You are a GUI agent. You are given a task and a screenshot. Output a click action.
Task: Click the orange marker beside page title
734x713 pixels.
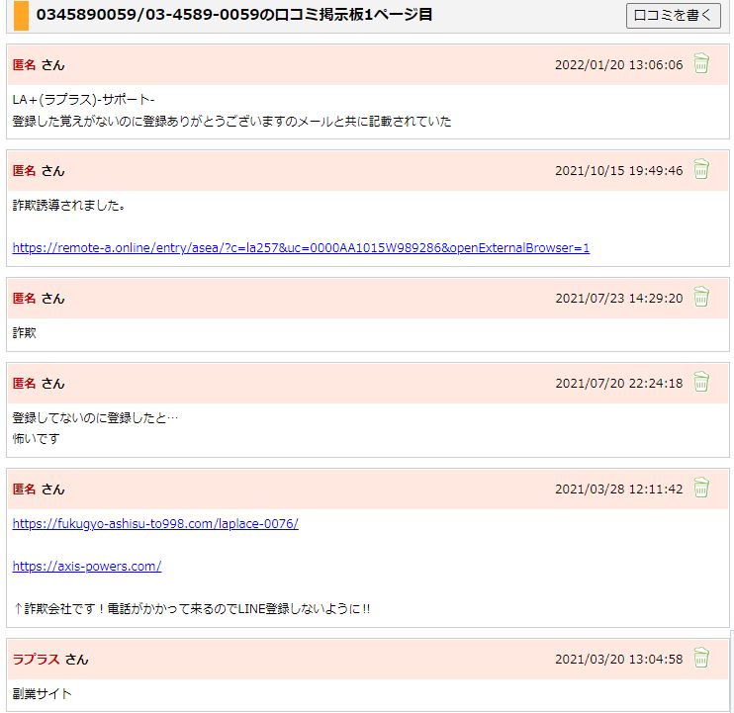(21, 16)
